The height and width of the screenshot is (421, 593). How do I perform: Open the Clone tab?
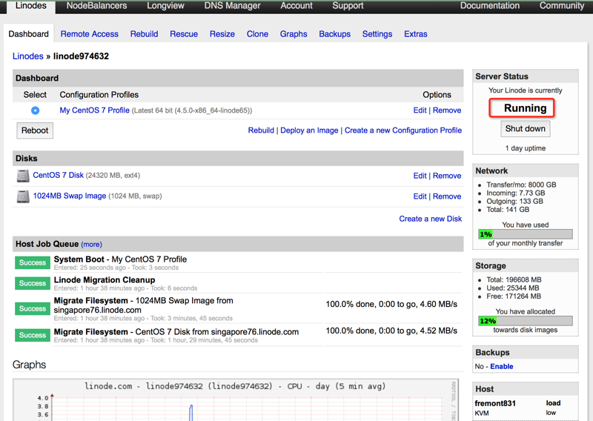257,34
